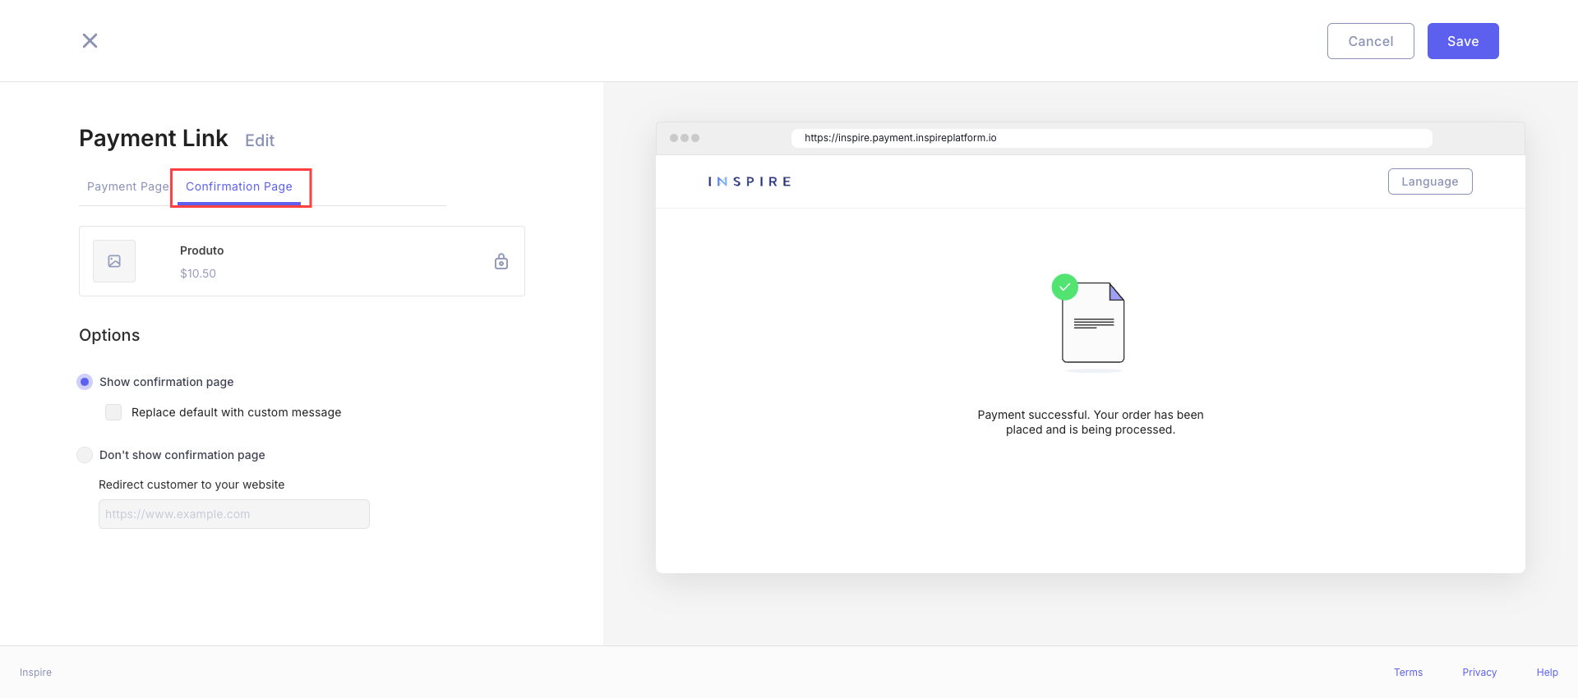
Task: Click the Payment successful message text
Action: click(x=1091, y=422)
